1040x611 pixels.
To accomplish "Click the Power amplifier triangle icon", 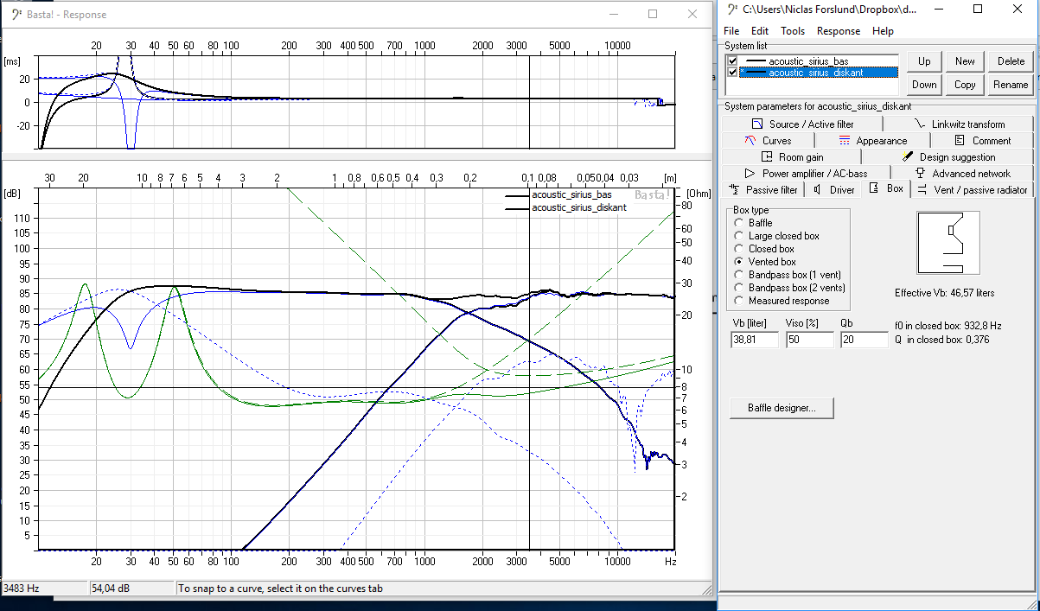I will click(x=750, y=173).
